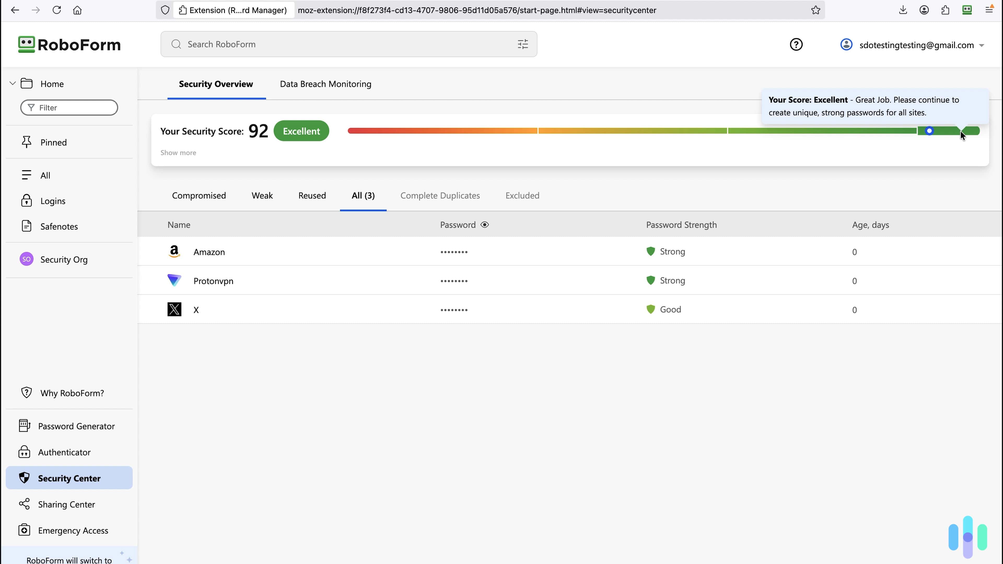Open the Compromised passwords tab
Screen dimensions: 1003x564
tap(199, 195)
